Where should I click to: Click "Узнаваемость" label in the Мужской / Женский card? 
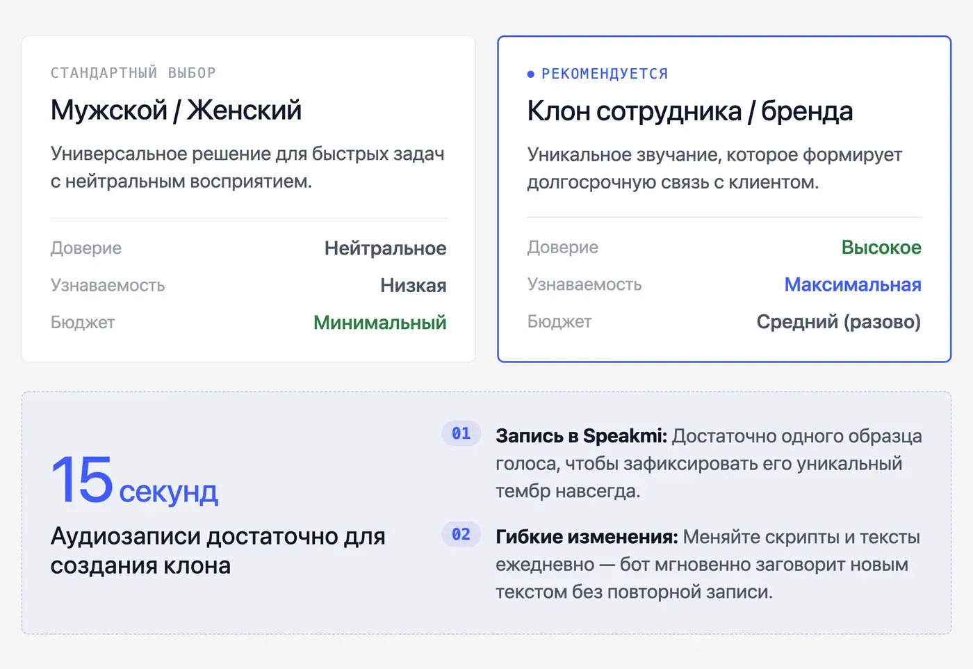108,285
